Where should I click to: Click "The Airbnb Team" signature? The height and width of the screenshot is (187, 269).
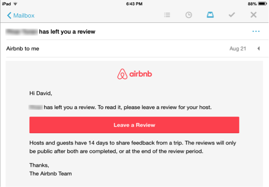[50, 174]
